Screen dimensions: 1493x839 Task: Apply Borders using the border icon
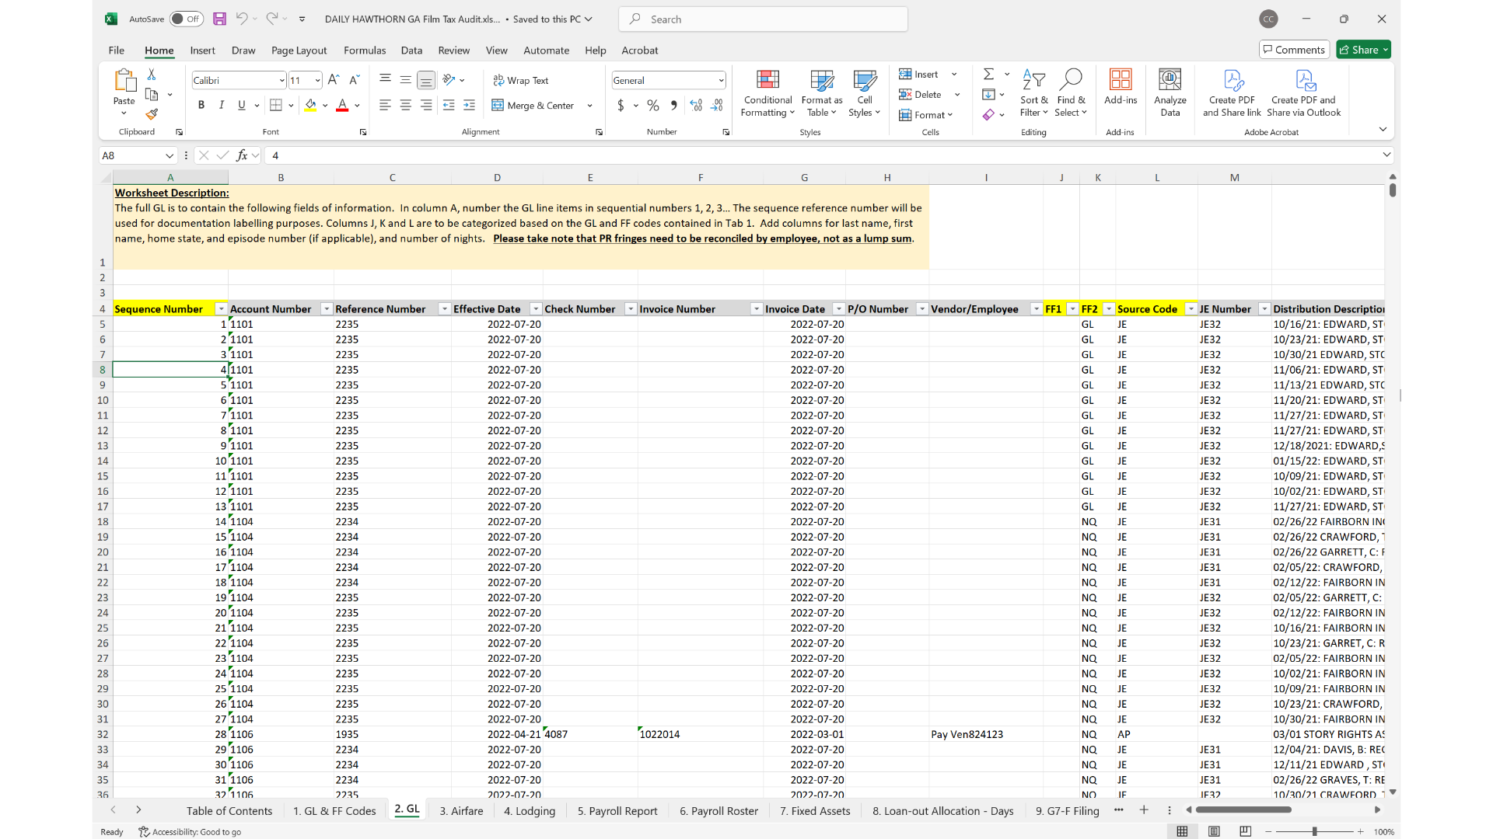click(275, 105)
